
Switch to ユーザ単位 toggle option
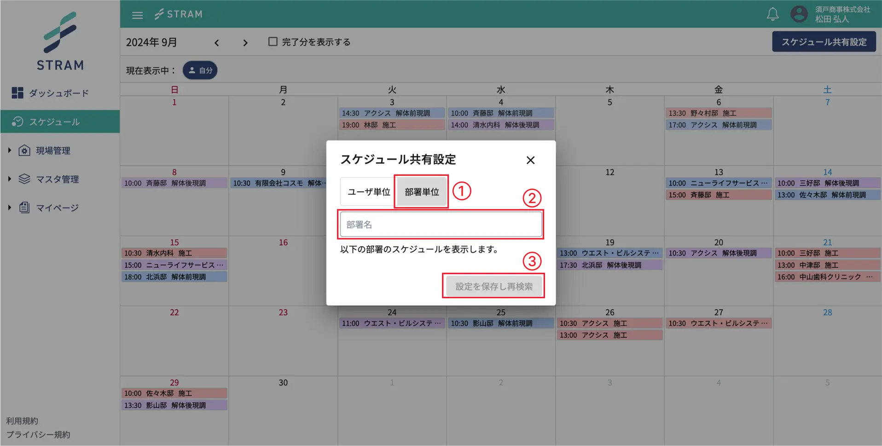pos(368,191)
